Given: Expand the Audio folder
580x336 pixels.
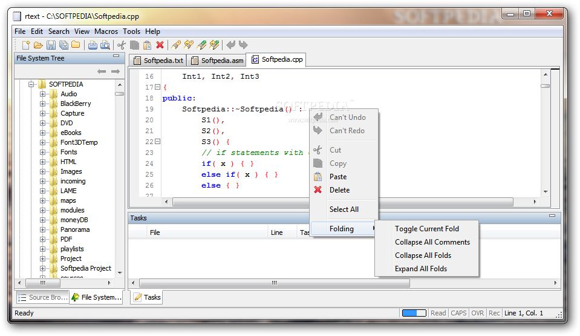Looking at the screenshot, I should pos(42,94).
